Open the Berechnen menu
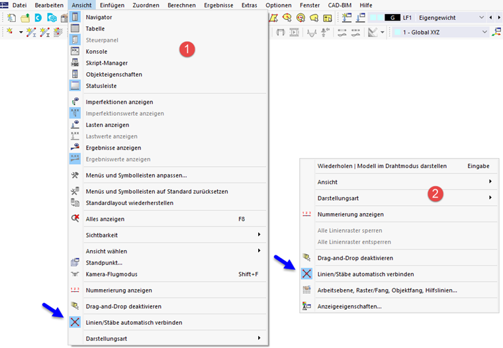Screen dimensions: 503x348 tap(181, 5)
